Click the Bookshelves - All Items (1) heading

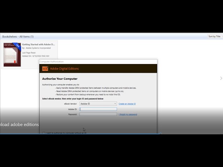(18, 37)
